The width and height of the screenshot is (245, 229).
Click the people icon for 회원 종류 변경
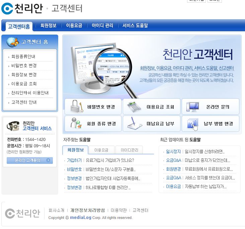[76, 123]
